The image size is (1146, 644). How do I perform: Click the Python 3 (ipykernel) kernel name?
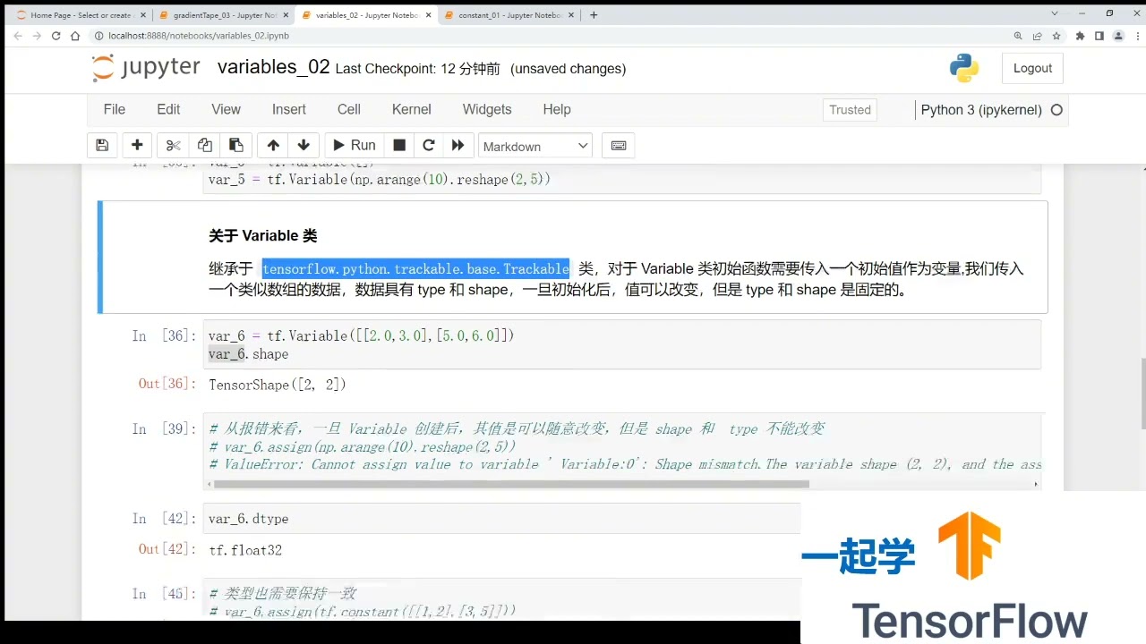981,109
